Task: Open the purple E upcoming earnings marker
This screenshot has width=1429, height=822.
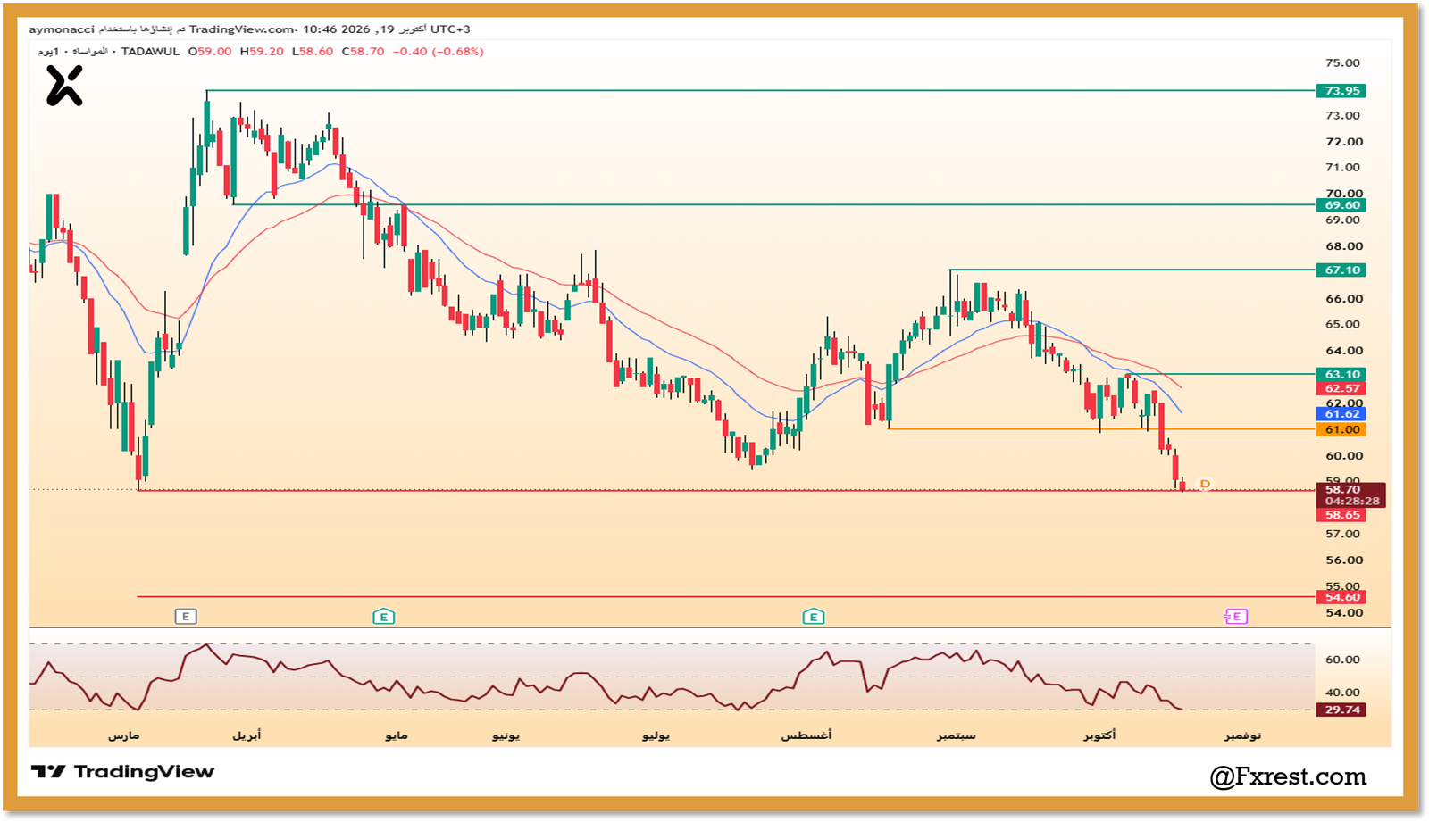Action: 1236,617
